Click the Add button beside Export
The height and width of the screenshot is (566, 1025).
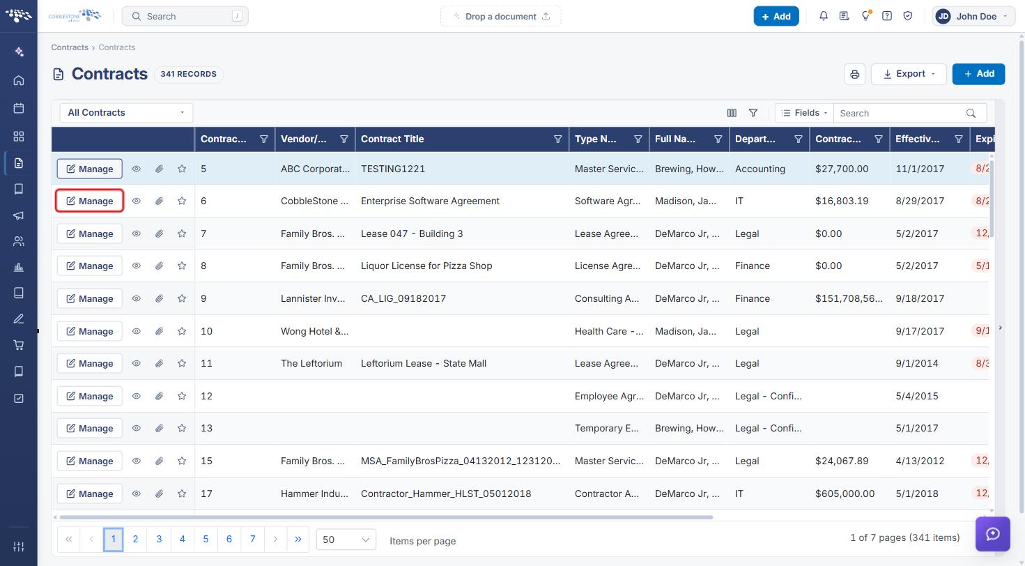(979, 74)
